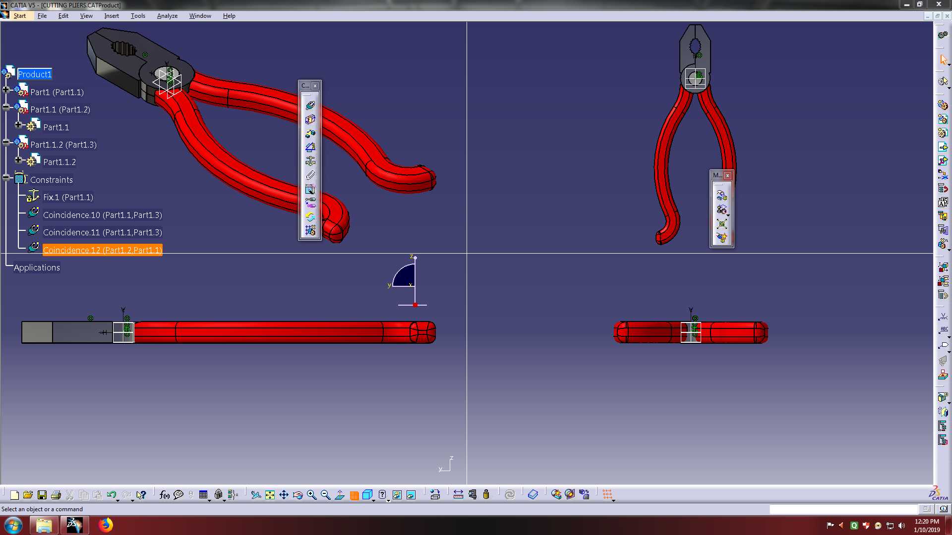Select the Snap tool in Move toolbar

point(721,210)
